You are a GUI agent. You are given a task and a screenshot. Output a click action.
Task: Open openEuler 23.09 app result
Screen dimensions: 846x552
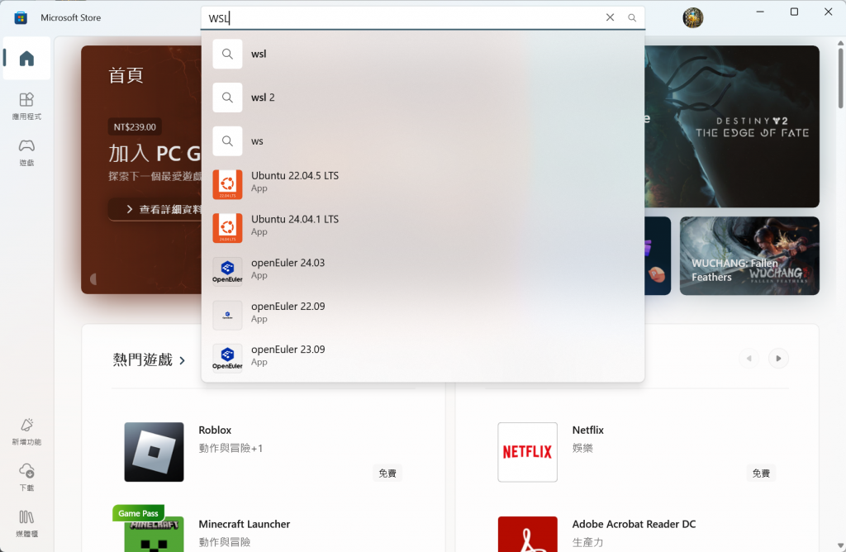[x=423, y=359]
